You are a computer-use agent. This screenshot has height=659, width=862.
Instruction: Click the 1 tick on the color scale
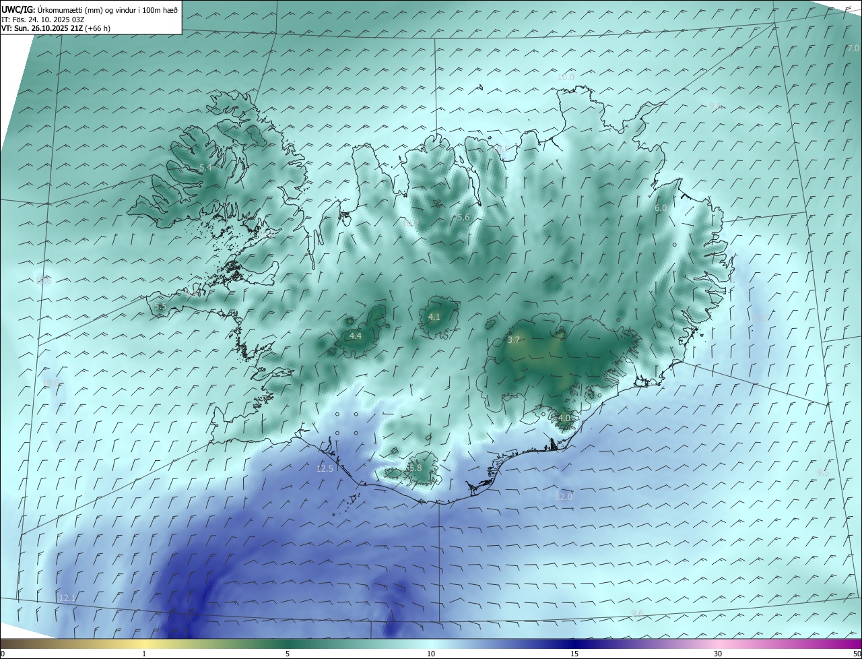[144, 654]
